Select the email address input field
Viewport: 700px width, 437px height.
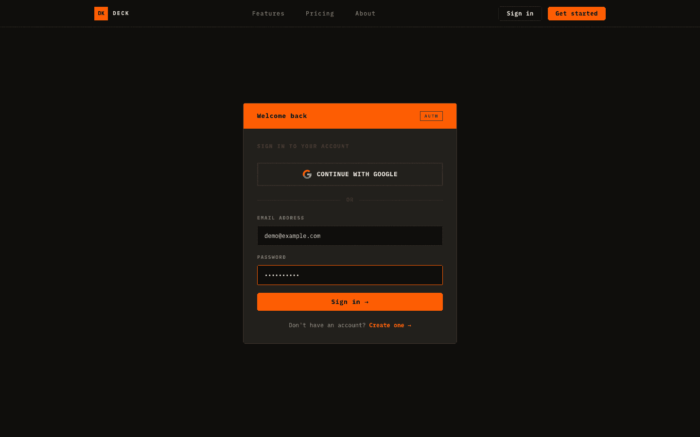350,235
